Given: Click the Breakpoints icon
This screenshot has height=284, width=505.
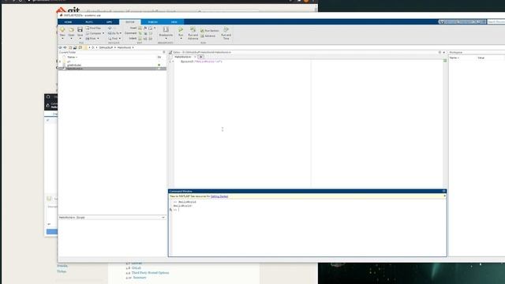Looking at the screenshot, I should (x=166, y=30).
